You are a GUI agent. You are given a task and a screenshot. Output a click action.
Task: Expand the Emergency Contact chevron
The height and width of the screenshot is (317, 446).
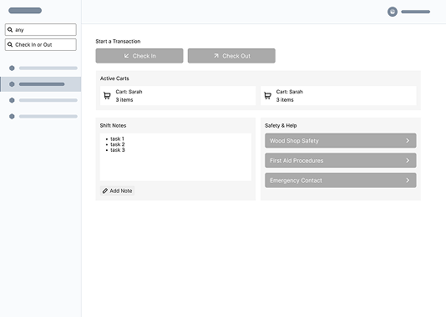tap(408, 180)
